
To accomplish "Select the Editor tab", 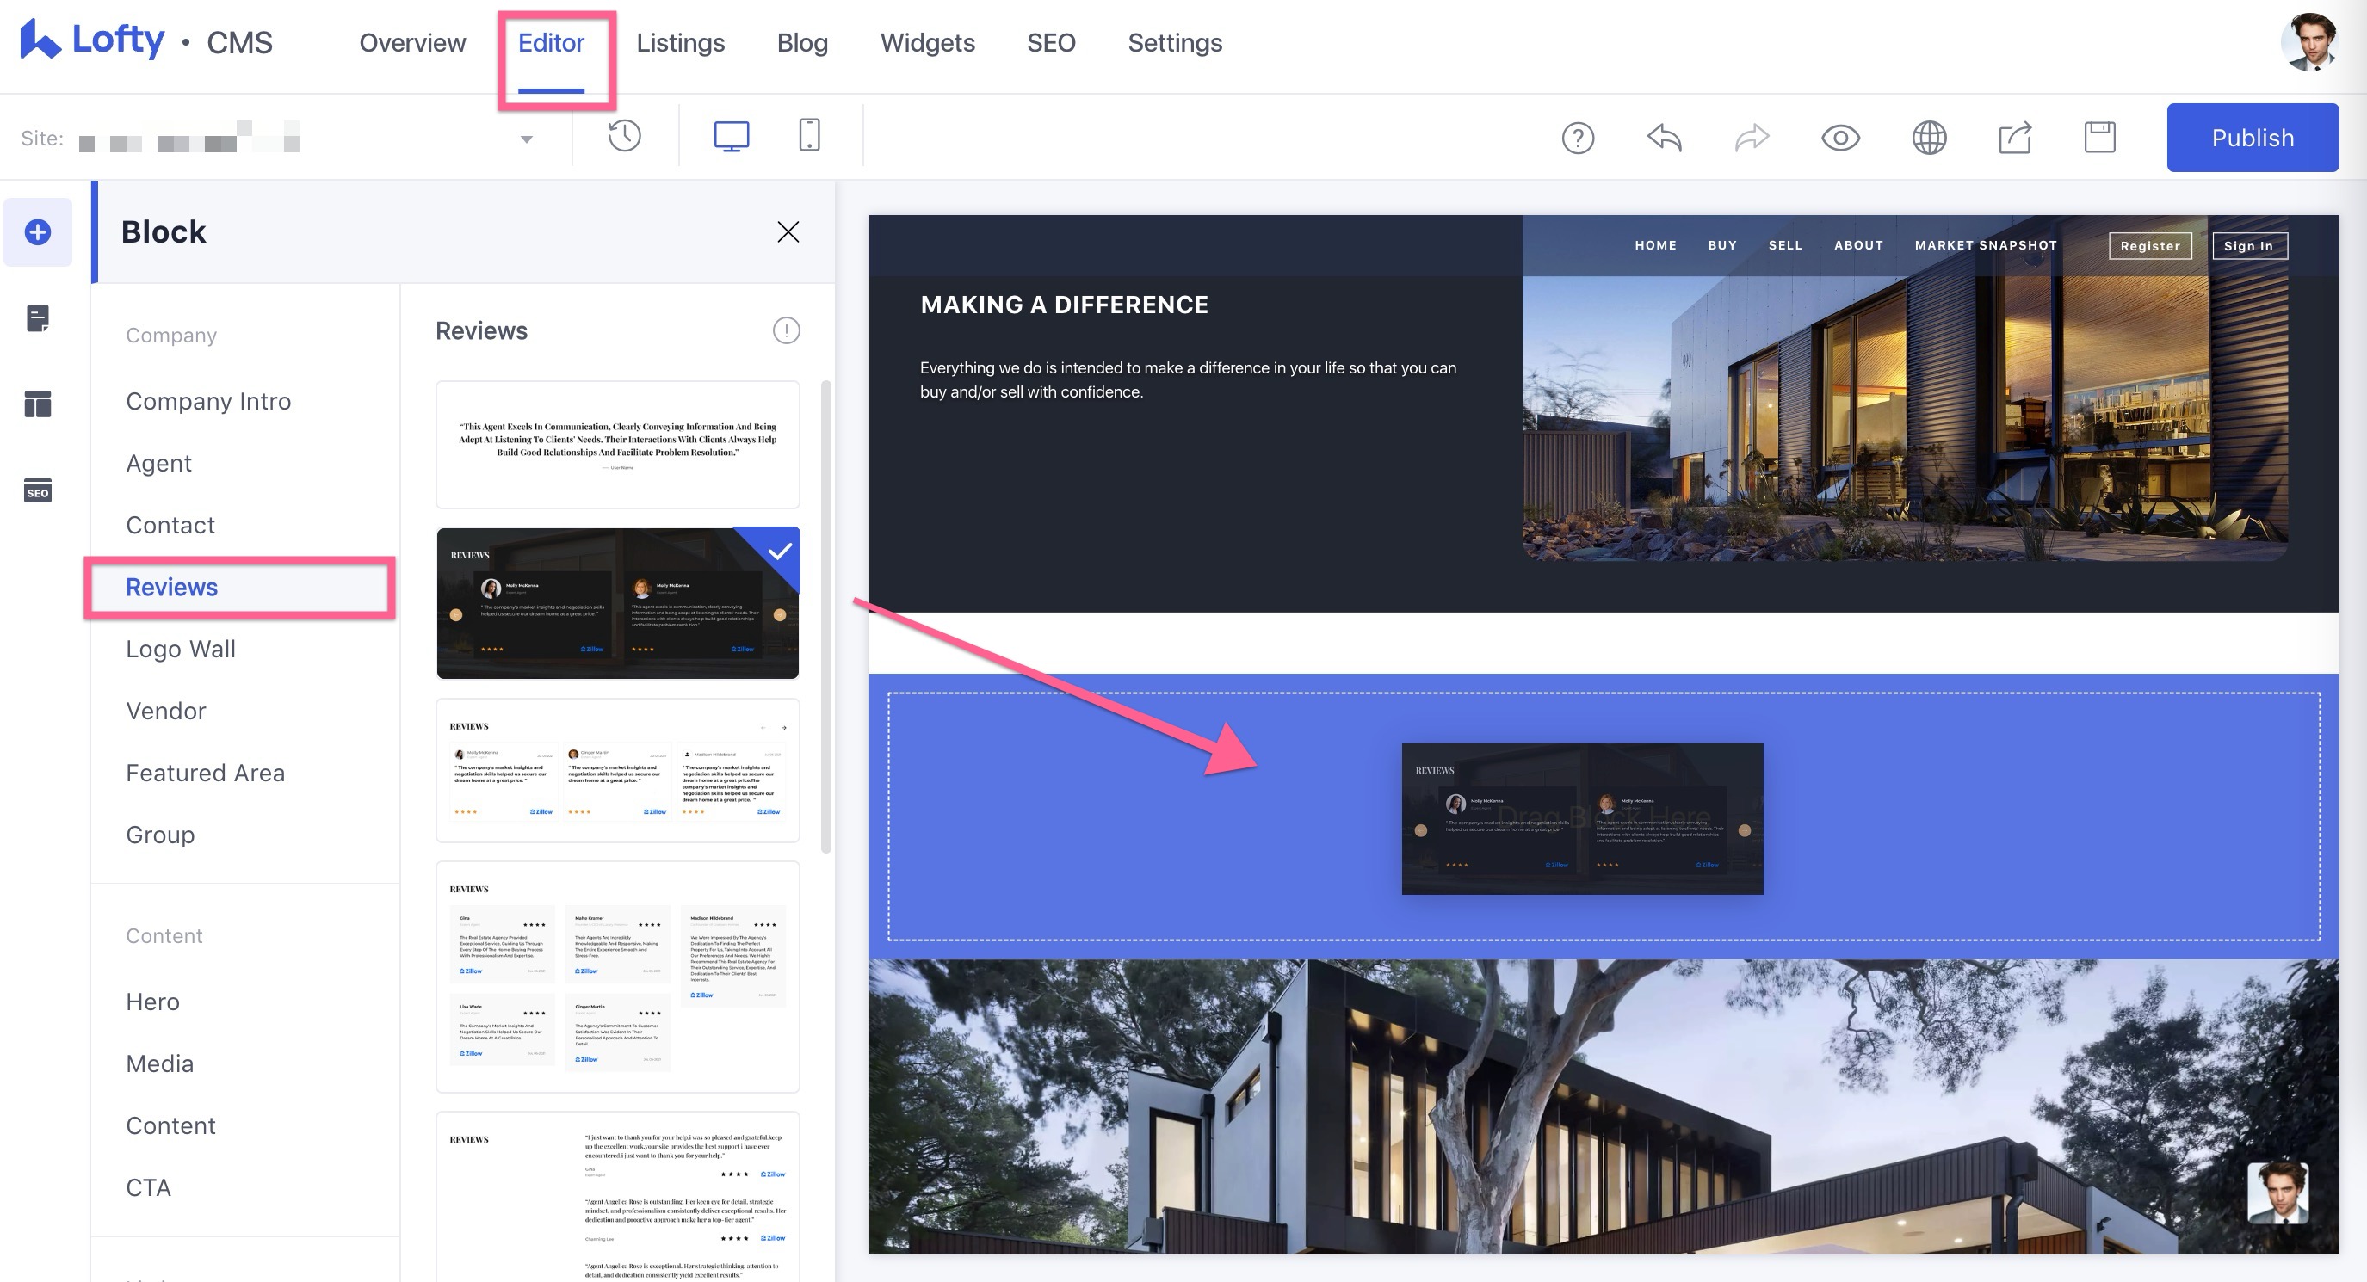I will coord(550,43).
